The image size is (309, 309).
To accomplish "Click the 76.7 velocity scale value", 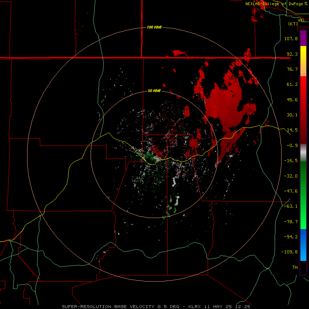I will tap(292, 69).
